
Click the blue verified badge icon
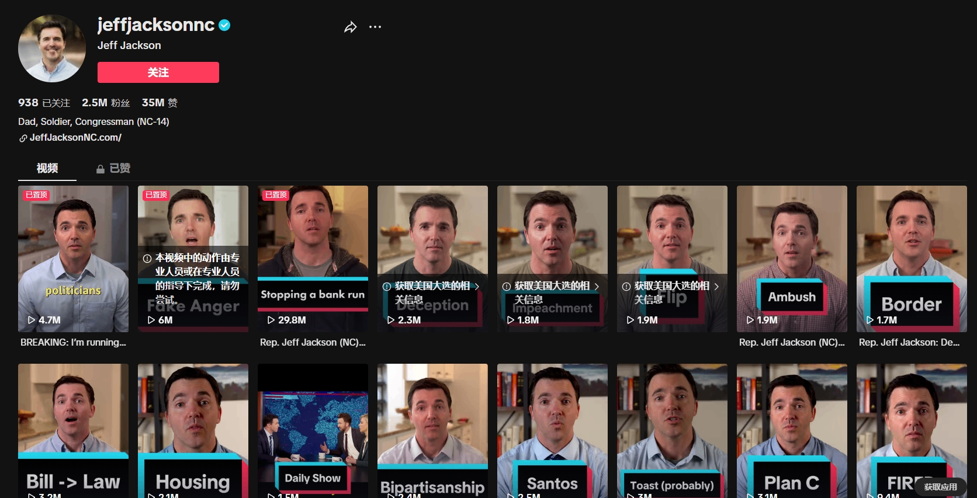[224, 25]
